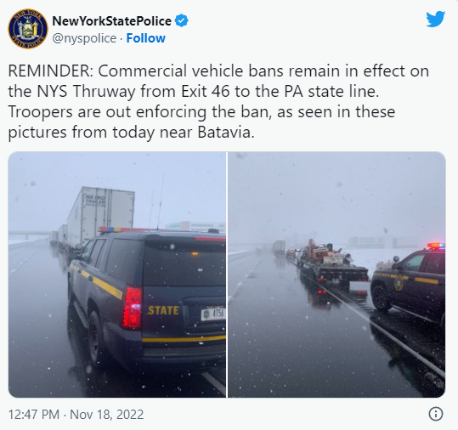
Task: Click the Nov 18, 2022 date
Action: [x=107, y=415]
